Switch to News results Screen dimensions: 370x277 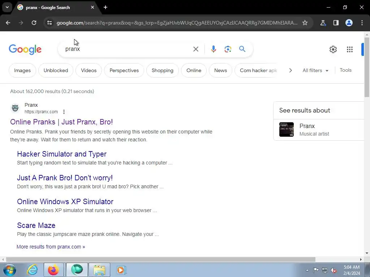pyautogui.click(x=220, y=70)
